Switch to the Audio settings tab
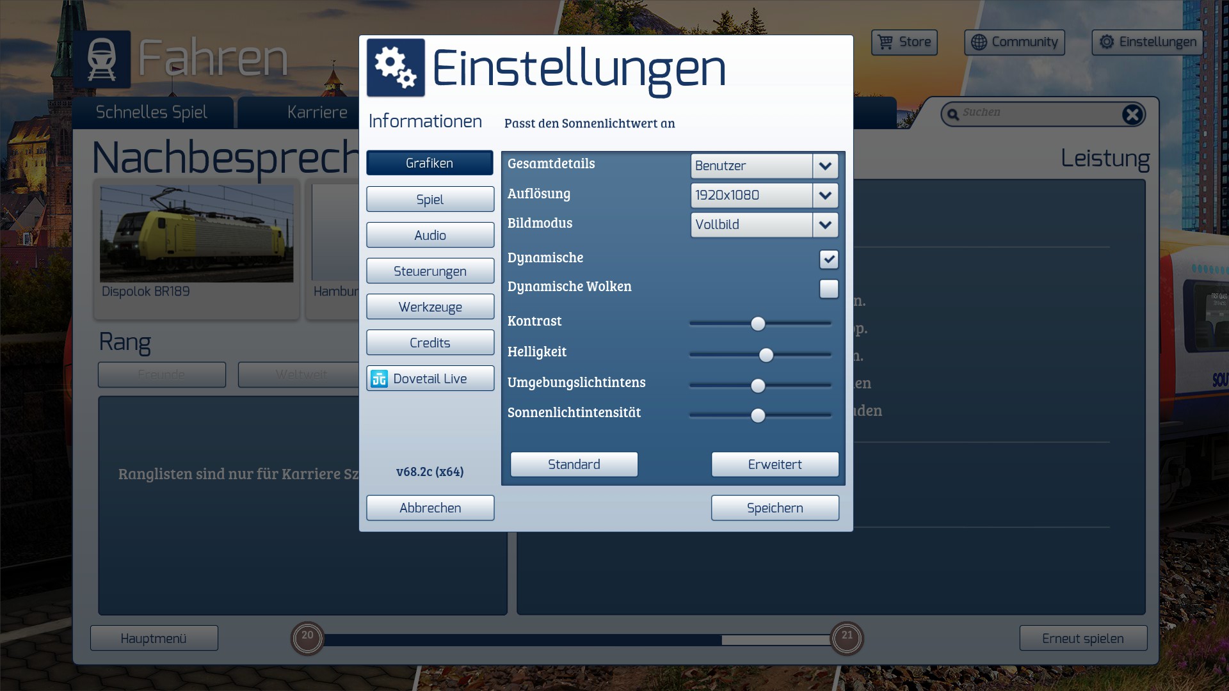 [430, 235]
